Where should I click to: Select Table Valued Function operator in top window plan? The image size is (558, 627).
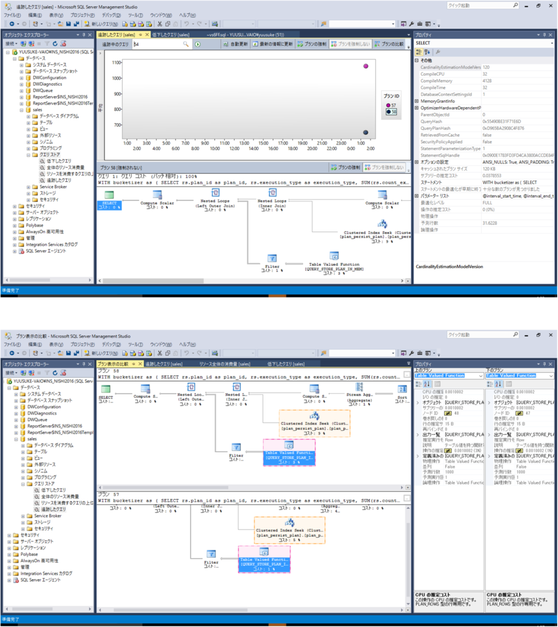[x=334, y=263]
